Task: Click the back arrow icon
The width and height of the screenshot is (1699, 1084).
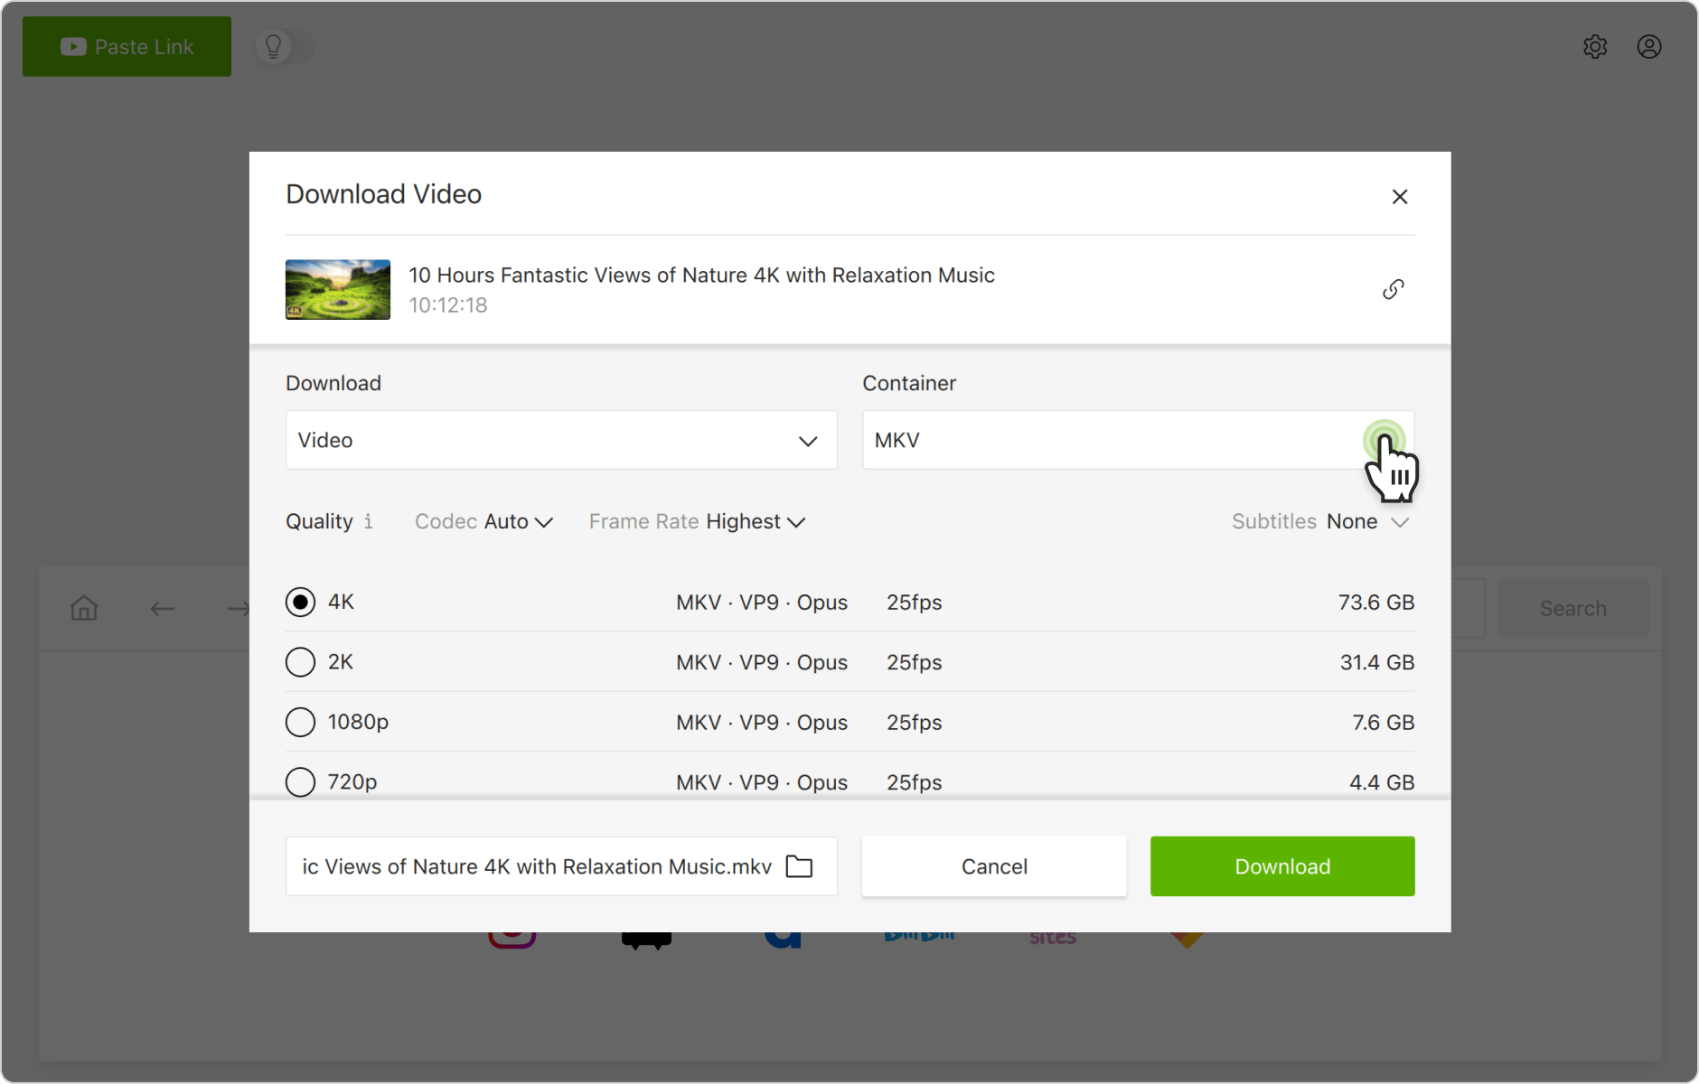Action: click(163, 608)
